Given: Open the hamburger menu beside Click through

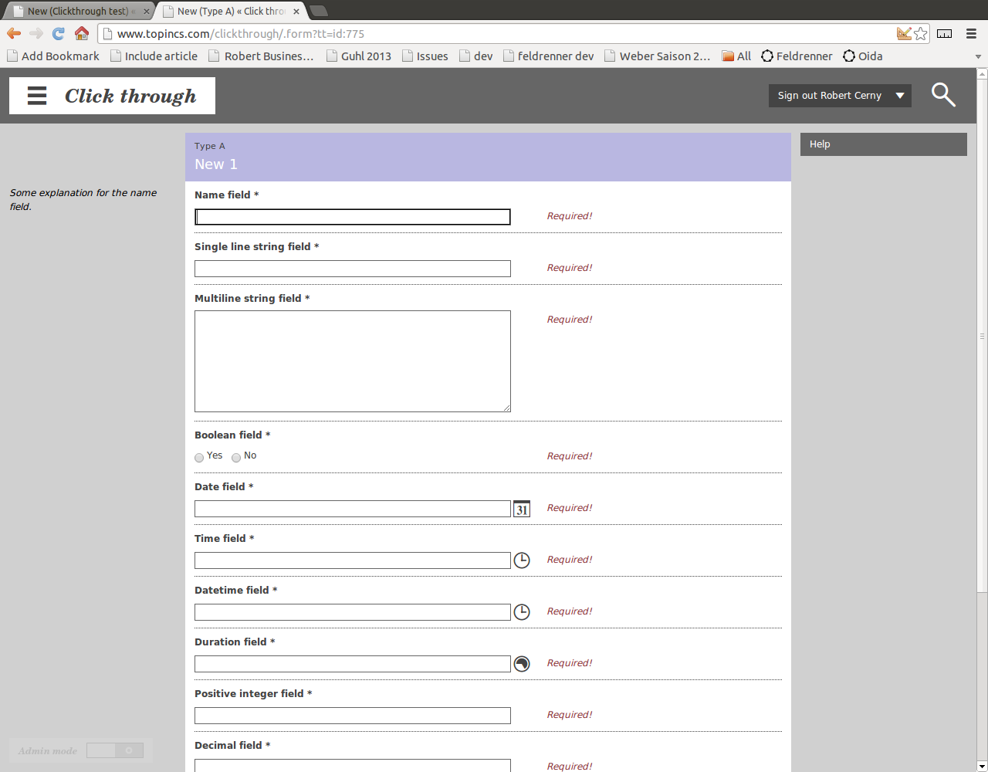Looking at the screenshot, I should [37, 96].
